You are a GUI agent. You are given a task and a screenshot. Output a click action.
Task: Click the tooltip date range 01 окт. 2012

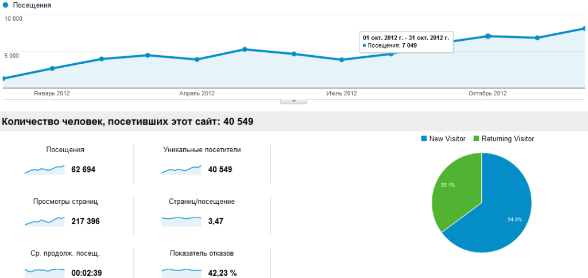[406, 38]
